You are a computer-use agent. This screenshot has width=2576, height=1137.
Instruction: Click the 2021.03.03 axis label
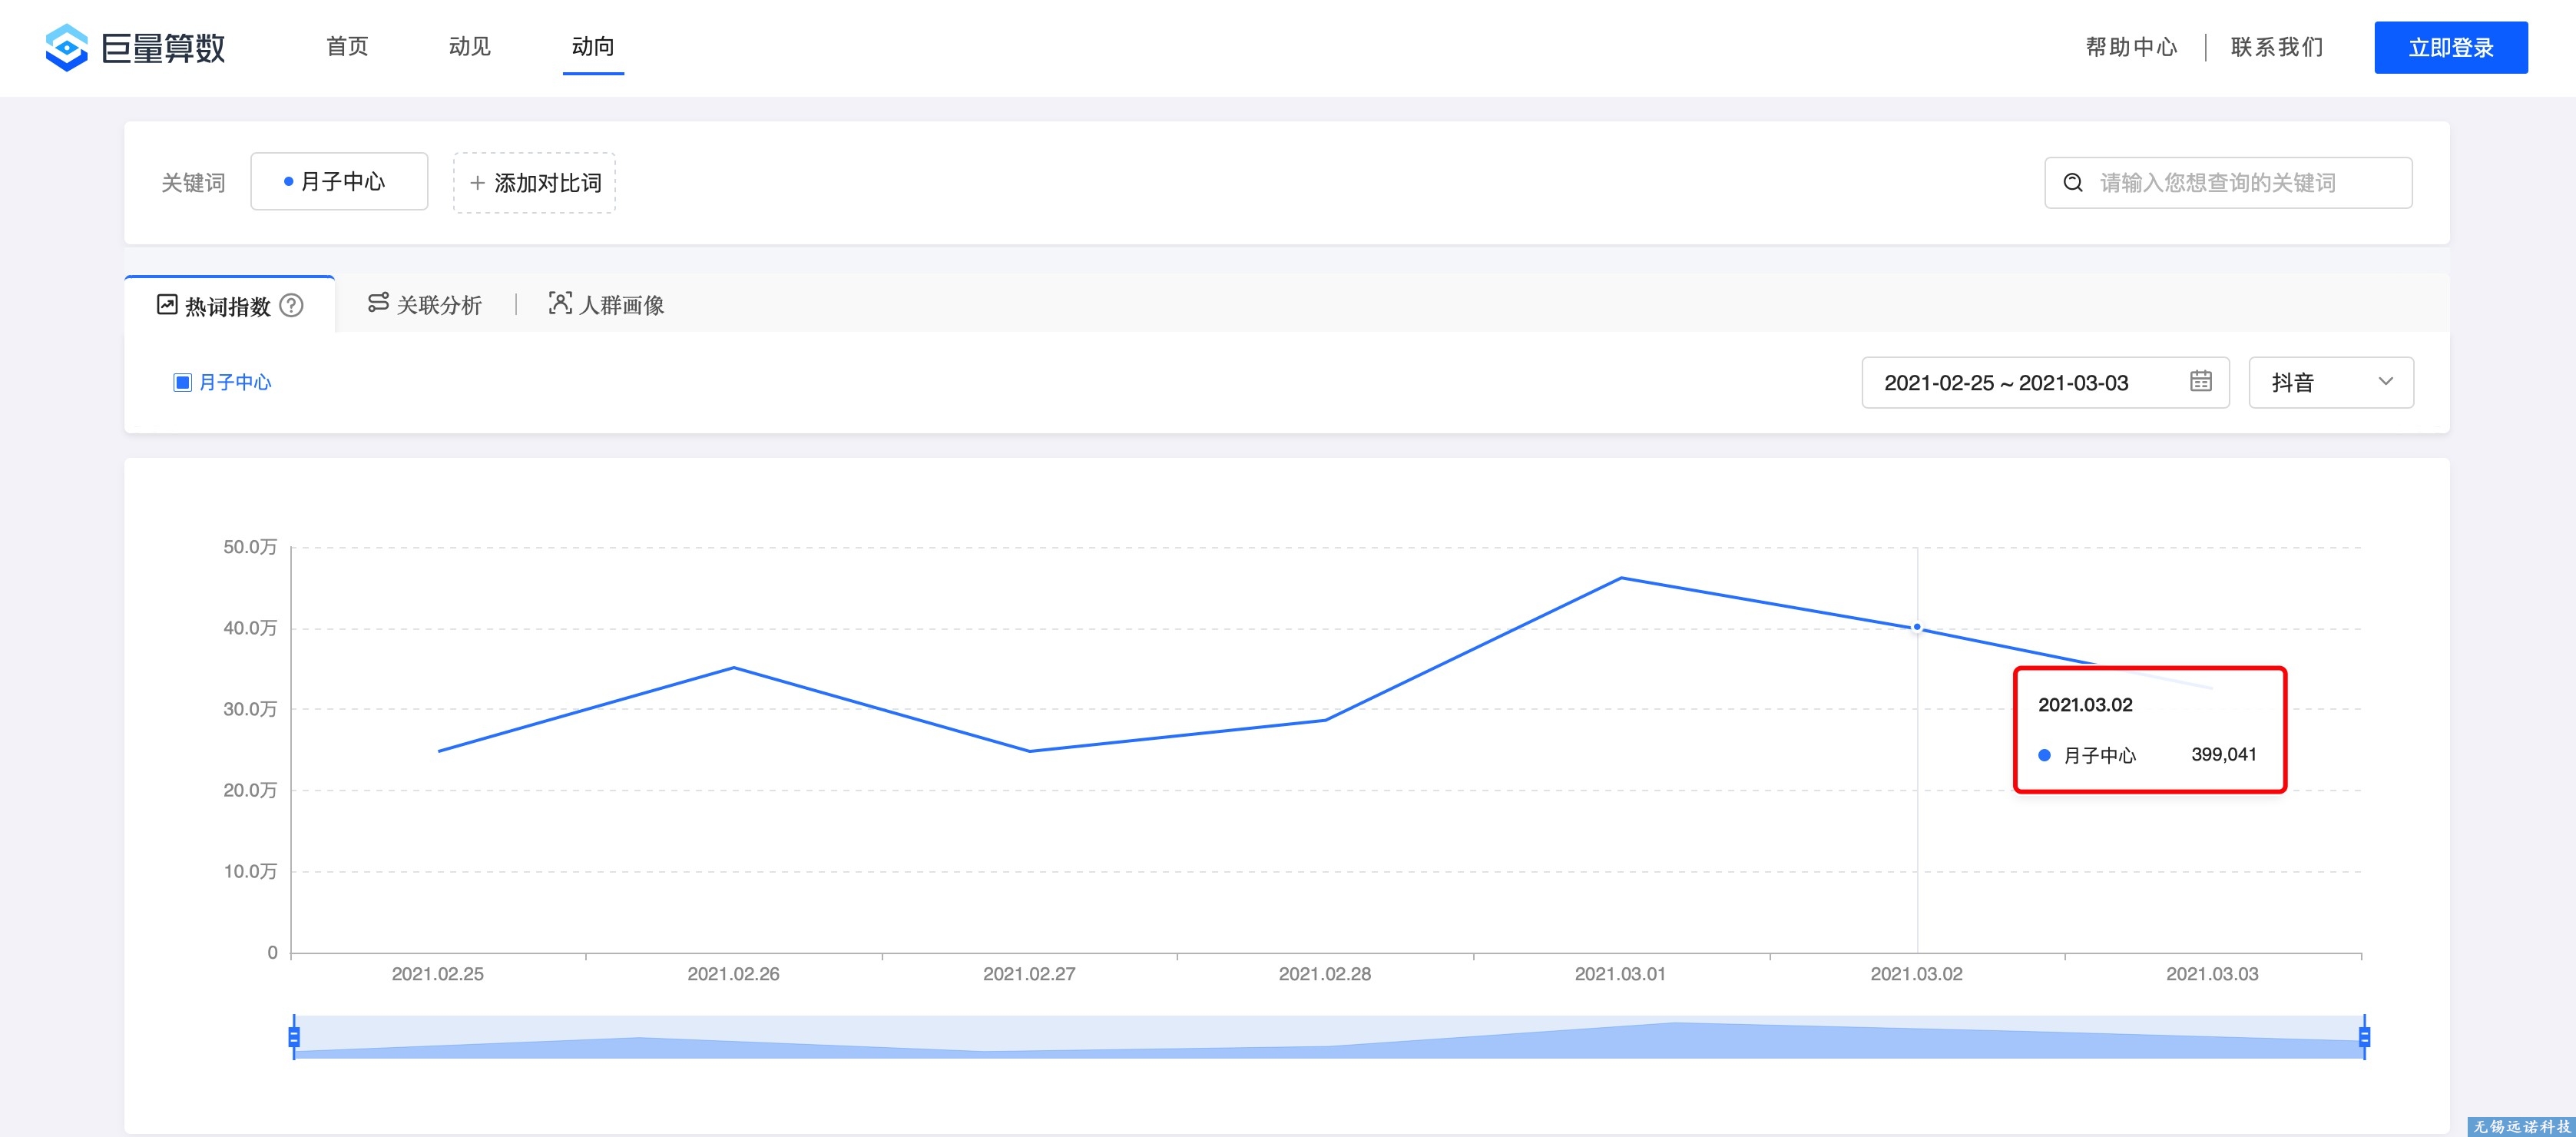(x=2212, y=974)
